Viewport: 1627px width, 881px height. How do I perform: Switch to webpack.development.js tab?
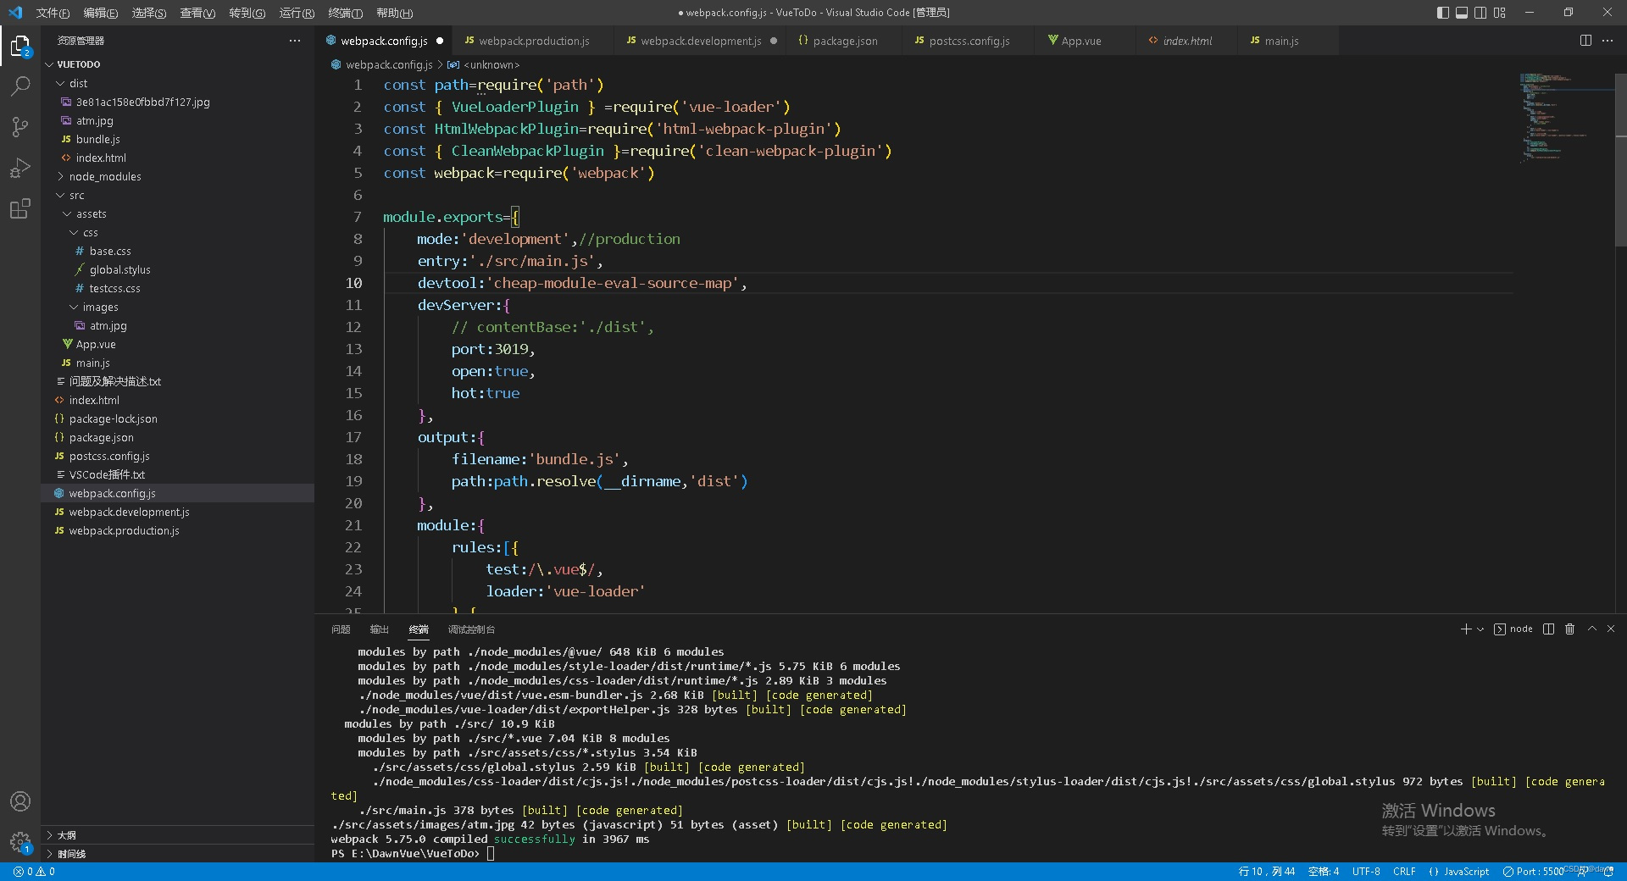700,41
